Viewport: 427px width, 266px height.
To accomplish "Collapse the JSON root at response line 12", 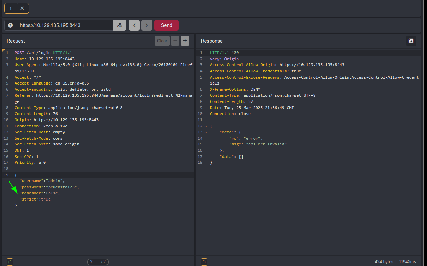I will 206,126.
